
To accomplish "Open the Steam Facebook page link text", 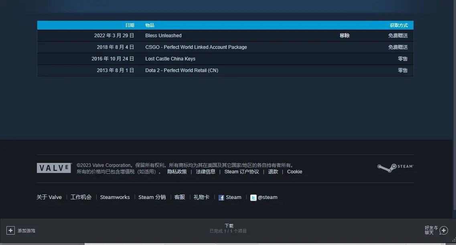I will 233,197.
